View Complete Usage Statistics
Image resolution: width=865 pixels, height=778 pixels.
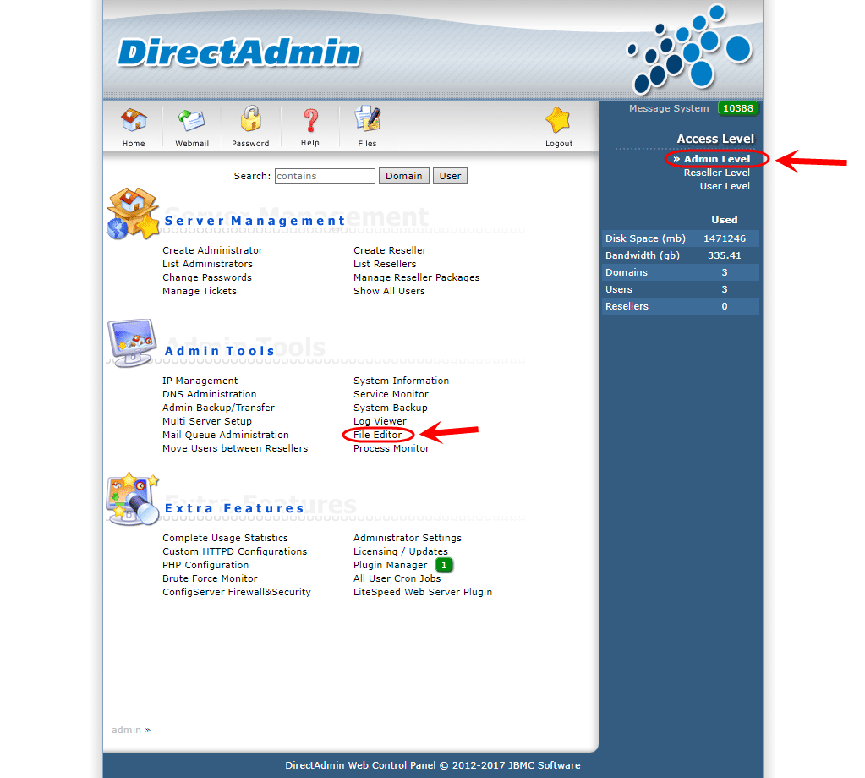pyautogui.click(x=225, y=538)
